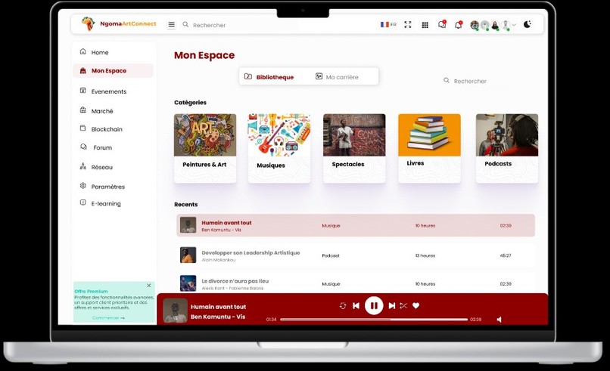Open chat messages icon
610x371 pixels.
[x=442, y=24]
